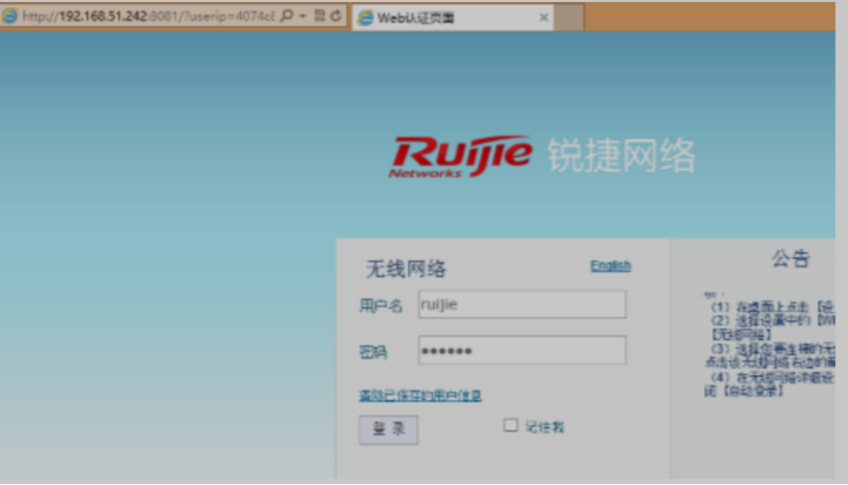
Task: Click the compatibility view icon
Action: click(320, 15)
